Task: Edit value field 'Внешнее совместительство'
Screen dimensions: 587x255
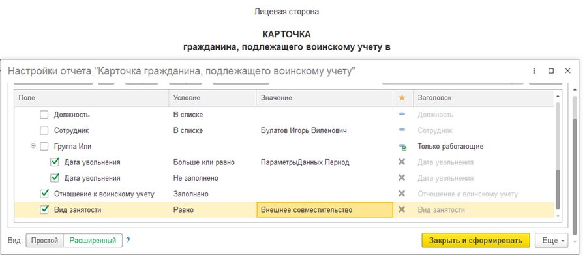Action: 325,210
